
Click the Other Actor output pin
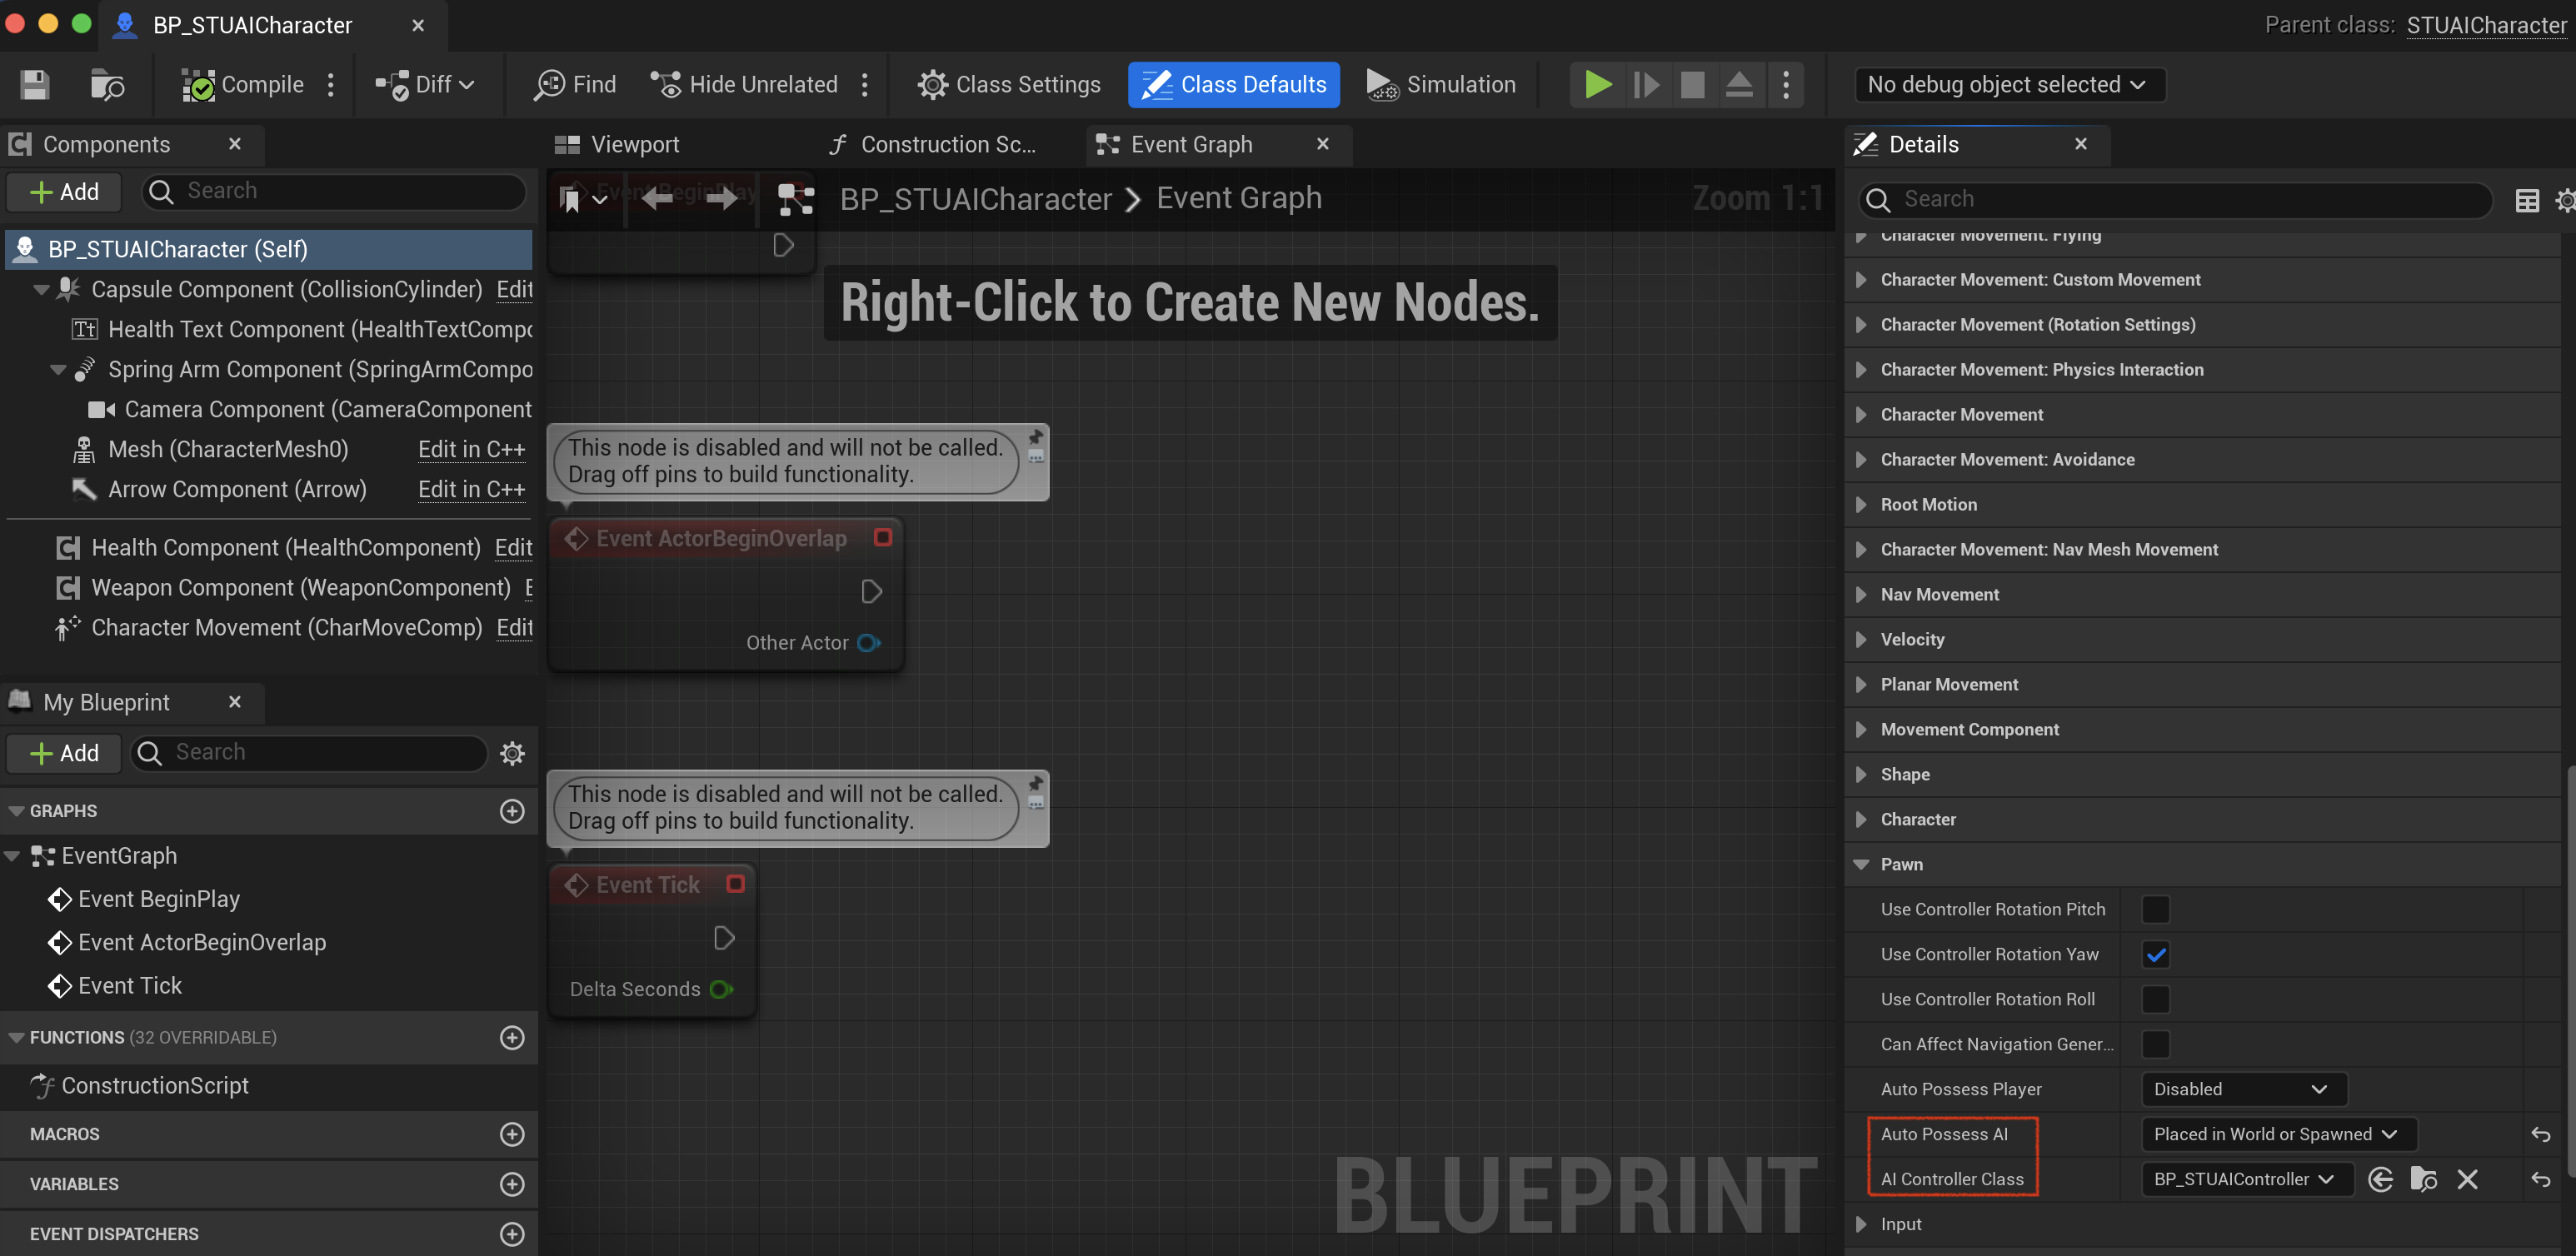pos(869,643)
